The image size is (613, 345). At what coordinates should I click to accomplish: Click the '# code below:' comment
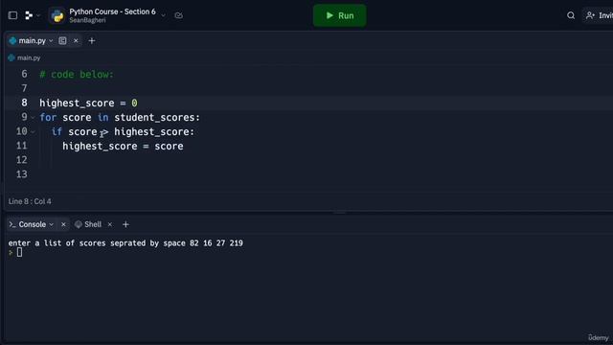[77, 75]
